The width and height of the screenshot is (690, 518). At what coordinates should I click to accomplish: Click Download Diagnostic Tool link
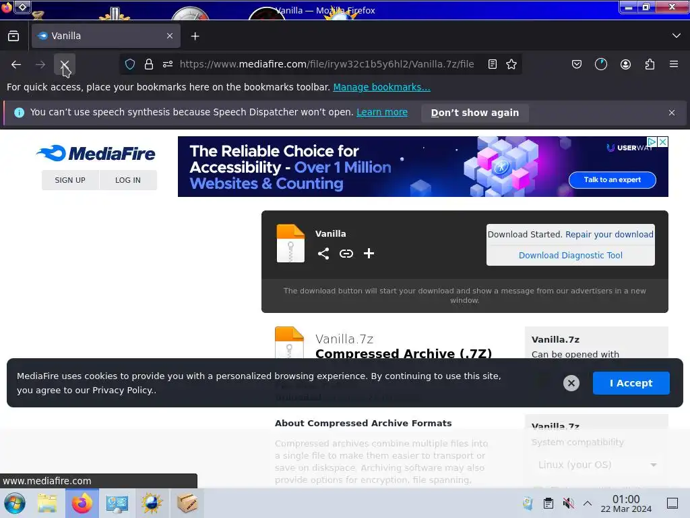[570, 256]
